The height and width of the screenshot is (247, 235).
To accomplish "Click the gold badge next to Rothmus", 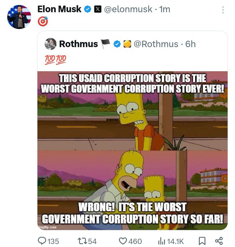I will pyautogui.click(x=127, y=44).
